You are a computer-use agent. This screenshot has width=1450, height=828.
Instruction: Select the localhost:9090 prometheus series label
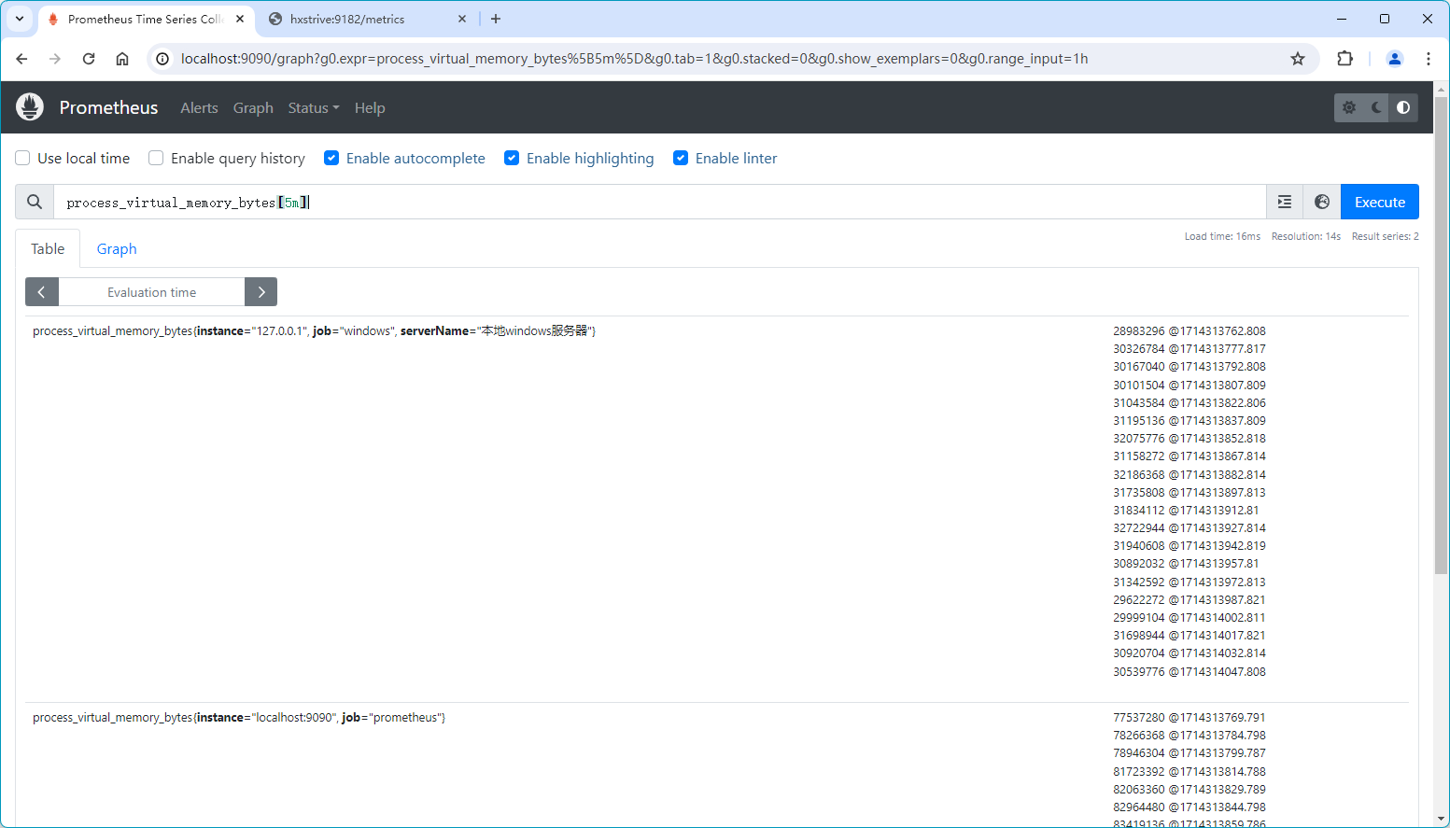(239, 718)
